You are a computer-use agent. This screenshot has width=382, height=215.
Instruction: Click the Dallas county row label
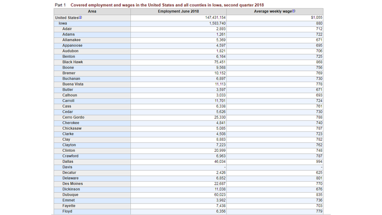(68, 162)
